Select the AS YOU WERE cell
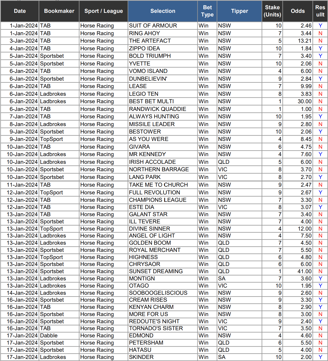Viewport: 328px width, 361px height. click(163, 139)
